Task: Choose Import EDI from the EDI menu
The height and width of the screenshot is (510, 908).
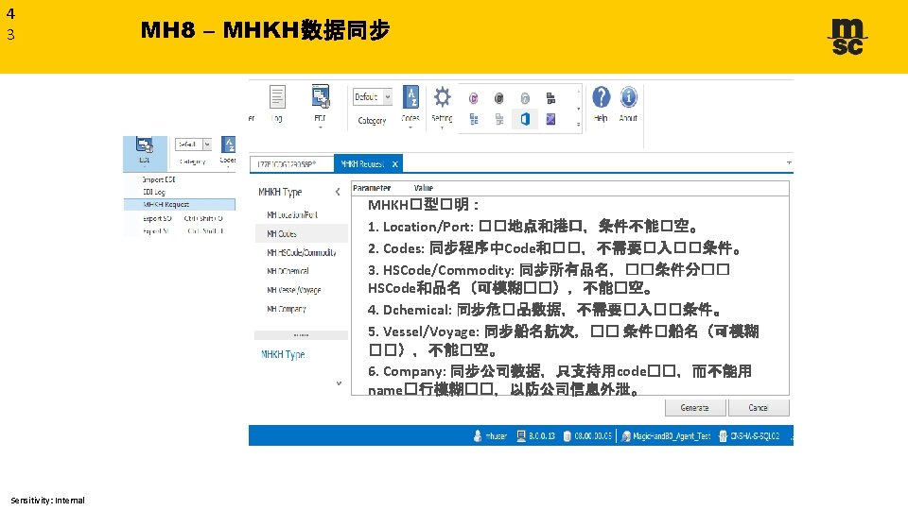Action: (x=159, y=179)
